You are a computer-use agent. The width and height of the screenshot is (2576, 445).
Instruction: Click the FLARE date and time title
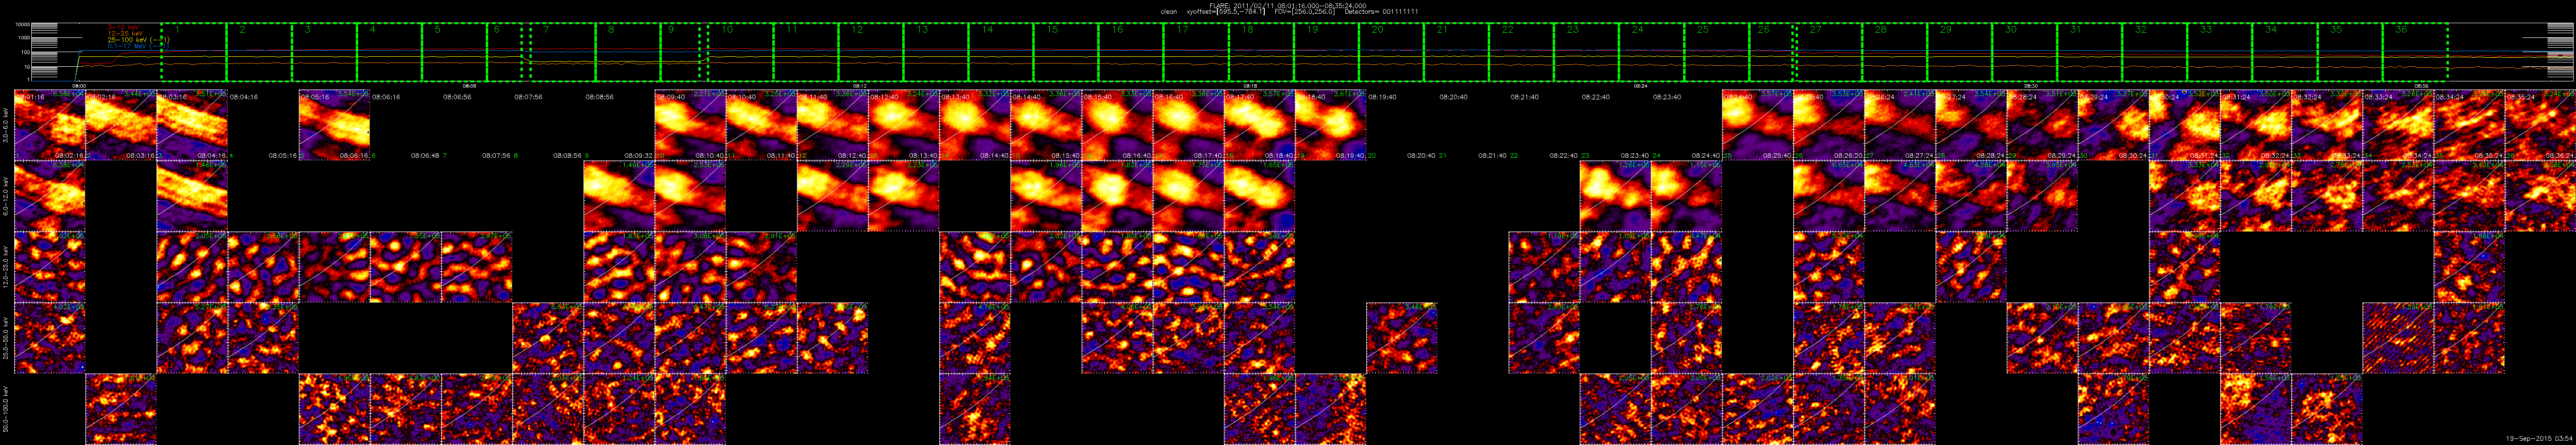coord(1288,5)
